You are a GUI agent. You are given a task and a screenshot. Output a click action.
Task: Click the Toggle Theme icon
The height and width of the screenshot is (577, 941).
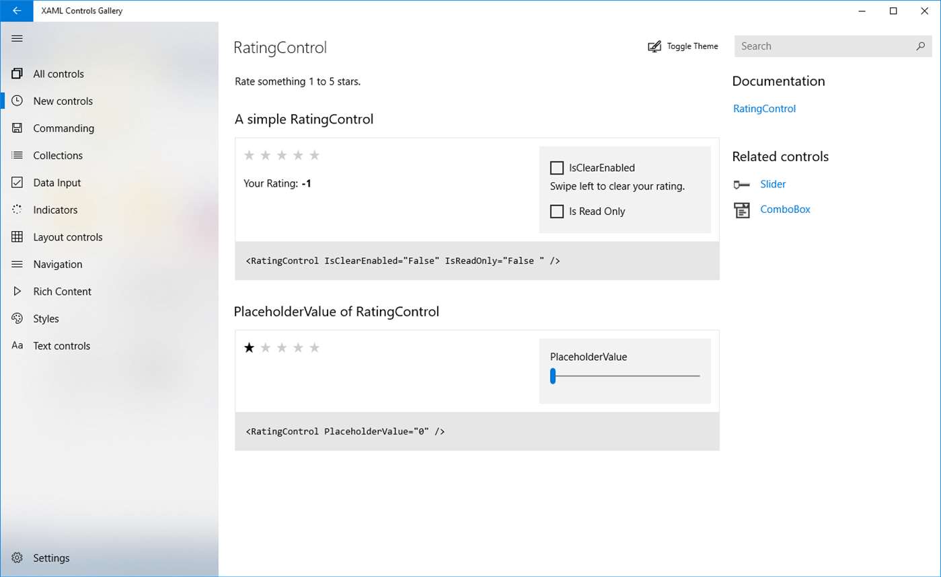click(654, 46)
